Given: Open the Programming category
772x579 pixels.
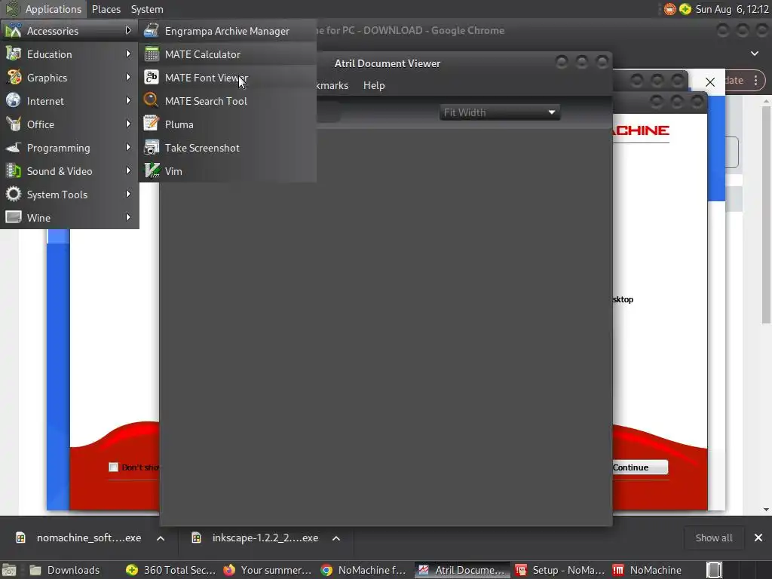Looking at the screenshot, I should pyautogui.click(x=69, y=148).
